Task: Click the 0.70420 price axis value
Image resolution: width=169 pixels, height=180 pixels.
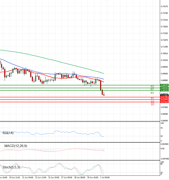Action: pyautogui.click(x=164, y=60)
